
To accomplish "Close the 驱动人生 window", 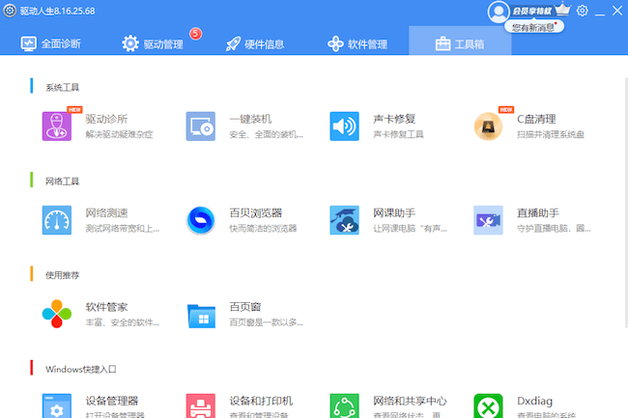I will (x=617, y=11).
